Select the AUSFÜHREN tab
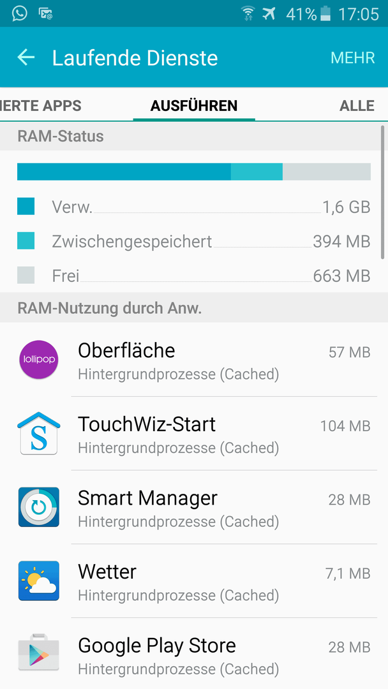This screenshot has height=689, width=388. [194, 105]
